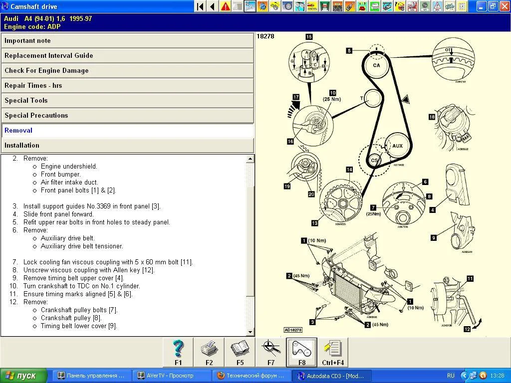Image resolution: width=511 pixels, height=383 pixels.
Task: Click the F1 help question mark button
Action: point(178,352)
